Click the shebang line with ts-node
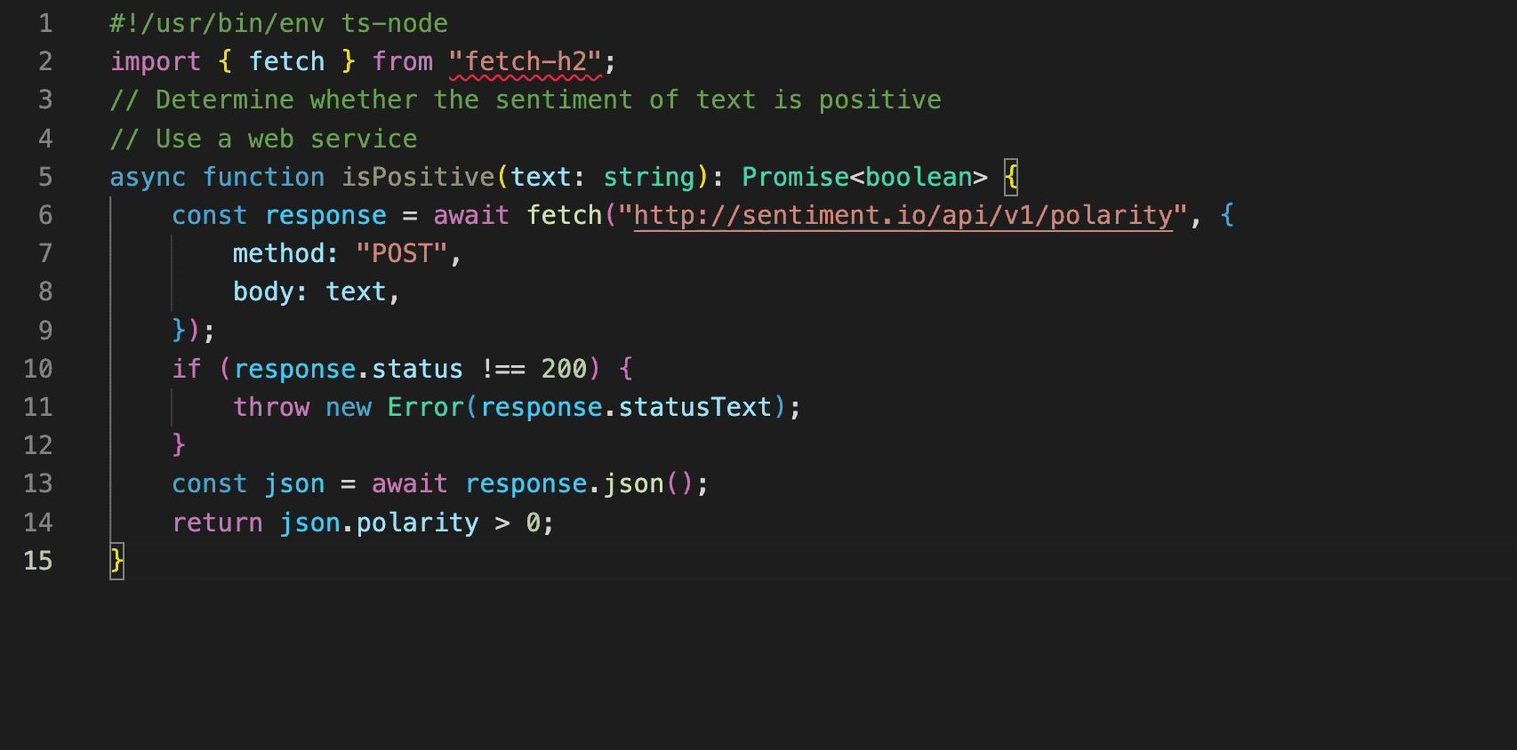Screen dimensions: 1517x750 point(278,23)
